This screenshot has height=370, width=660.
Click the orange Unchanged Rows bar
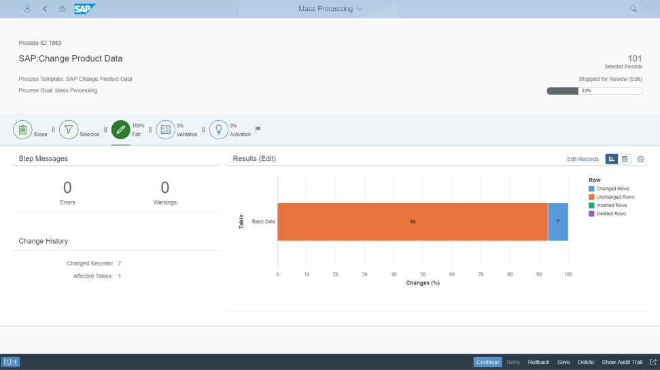tap(413, 221)
